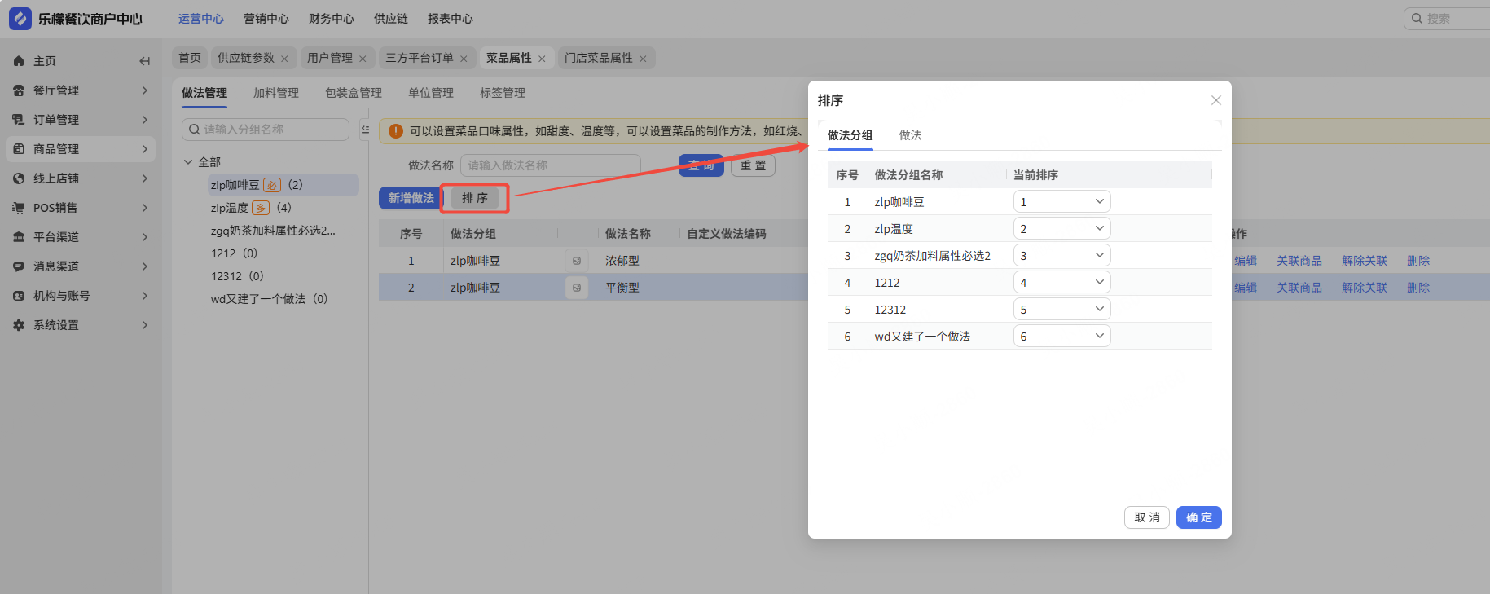Open the sort dropdown for the 1212 group

click(1061, 282)
